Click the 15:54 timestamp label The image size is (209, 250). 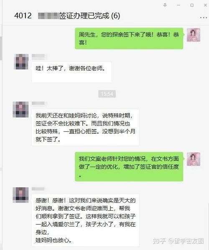(x=107, y=94)
